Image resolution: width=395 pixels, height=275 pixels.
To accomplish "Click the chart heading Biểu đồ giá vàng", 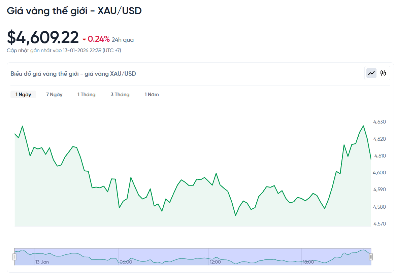I will [x=73, y=73].
